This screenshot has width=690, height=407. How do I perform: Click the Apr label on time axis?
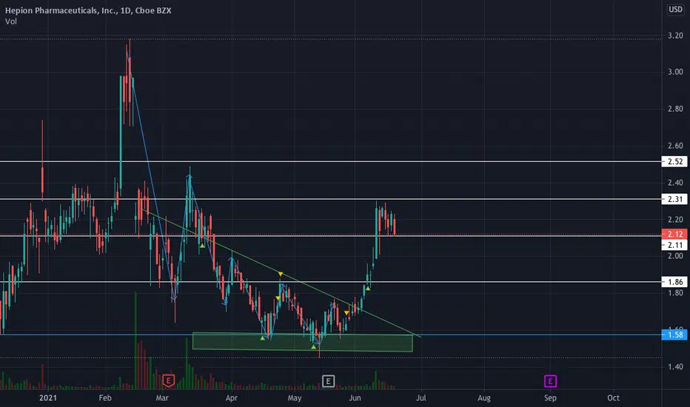[232, 398]
